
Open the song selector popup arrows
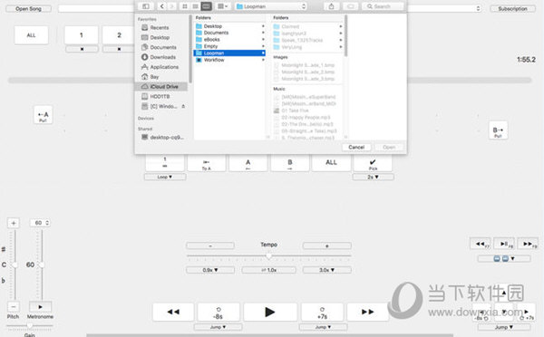coord(478,8)
